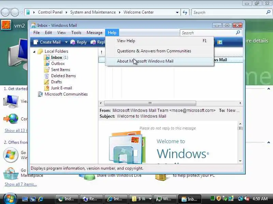The image size is (273, 204).
Task: Choose View Help from Help menu
Action: (x=159, y=41)
